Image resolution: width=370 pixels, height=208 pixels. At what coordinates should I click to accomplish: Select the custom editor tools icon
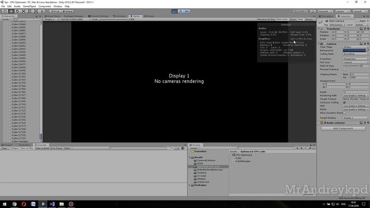[x=42, y=12]
